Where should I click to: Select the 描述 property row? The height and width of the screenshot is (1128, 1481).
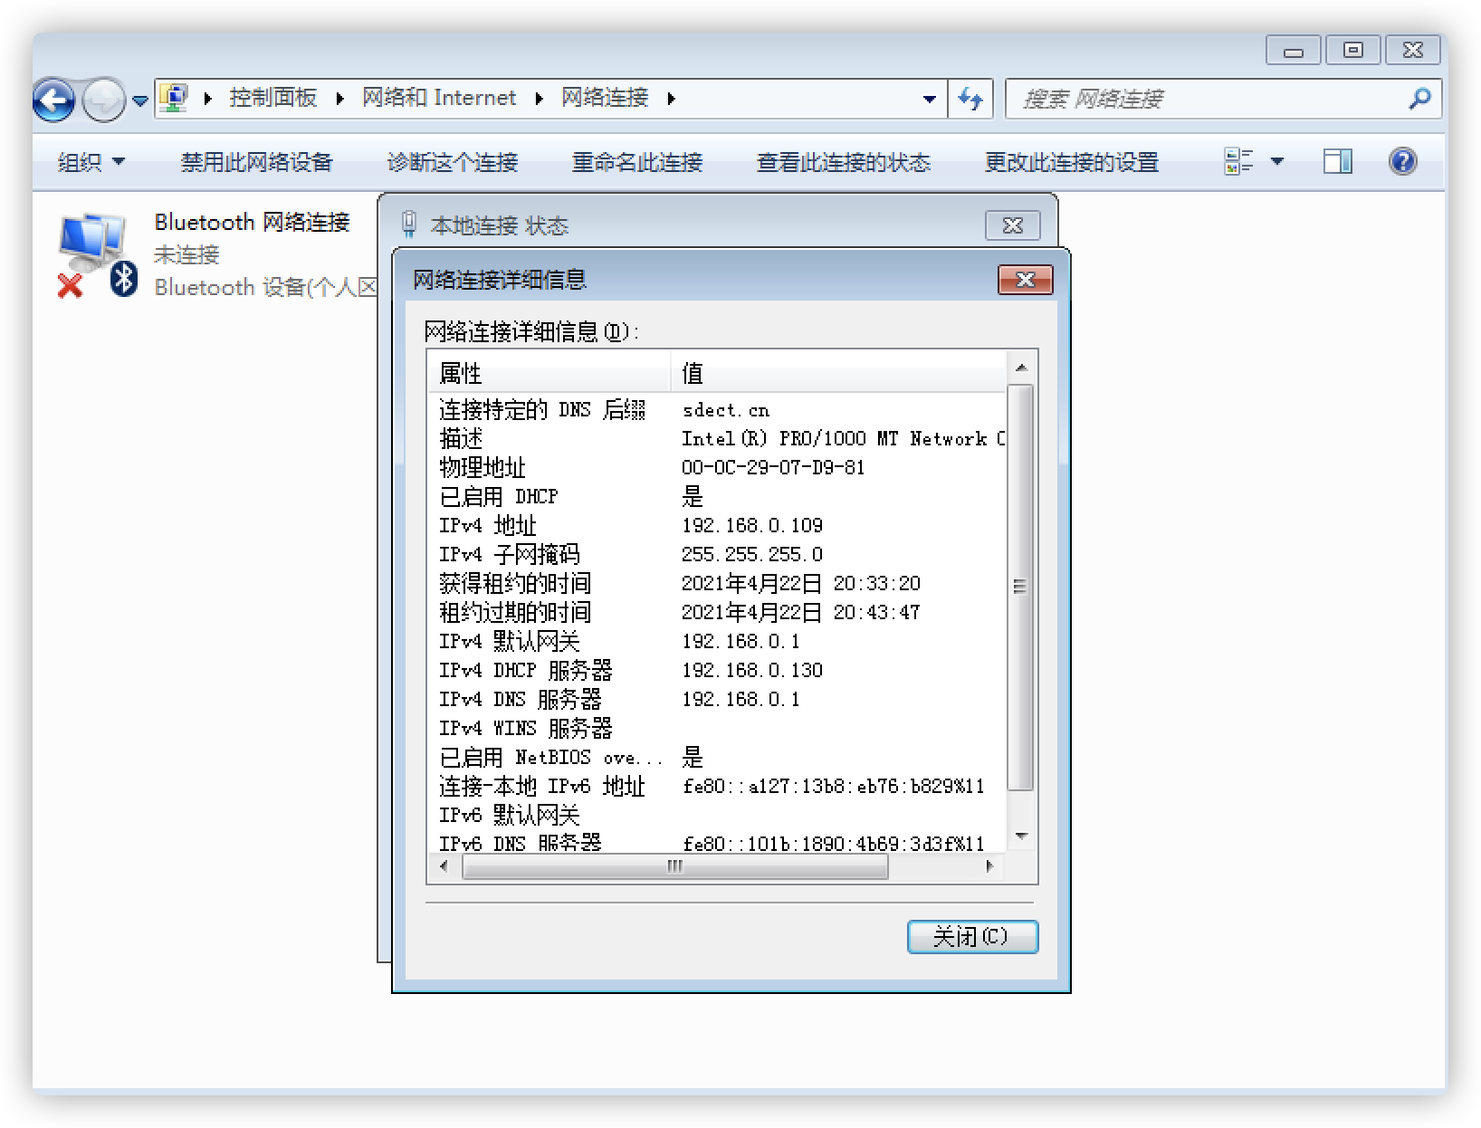click(x=717, y=439)
